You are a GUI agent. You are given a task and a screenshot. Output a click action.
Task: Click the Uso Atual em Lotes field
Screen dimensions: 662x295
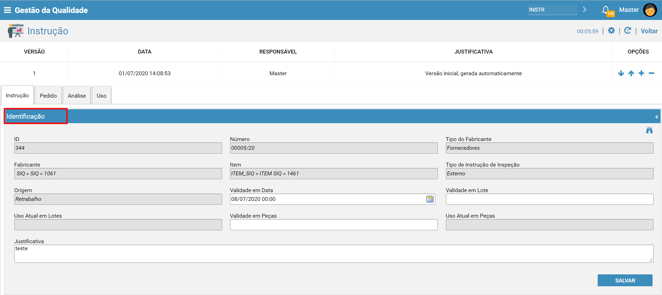[x=118, y=225]
